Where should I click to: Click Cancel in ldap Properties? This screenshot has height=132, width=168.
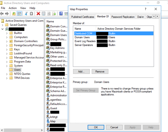coord(114,127)
